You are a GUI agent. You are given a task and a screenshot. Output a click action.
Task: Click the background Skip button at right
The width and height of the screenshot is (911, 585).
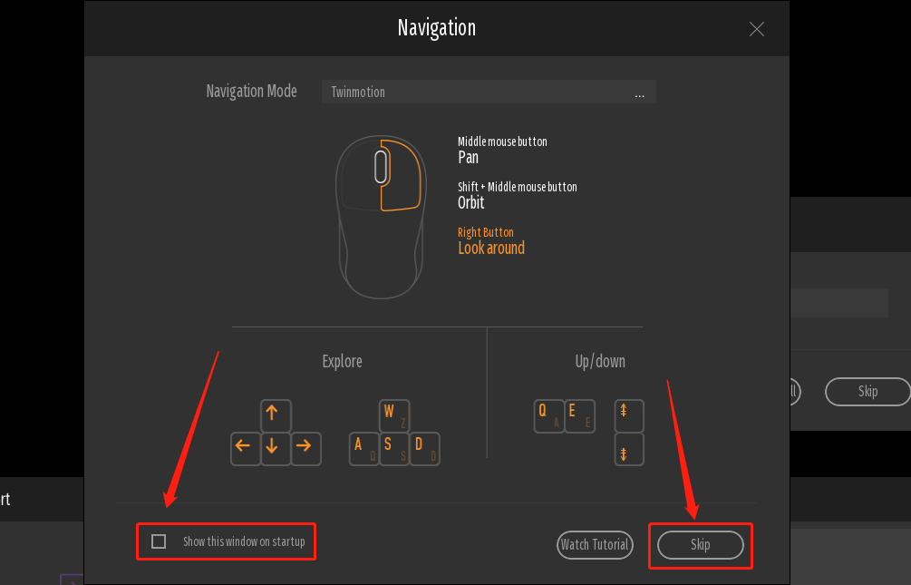point(867,391)
